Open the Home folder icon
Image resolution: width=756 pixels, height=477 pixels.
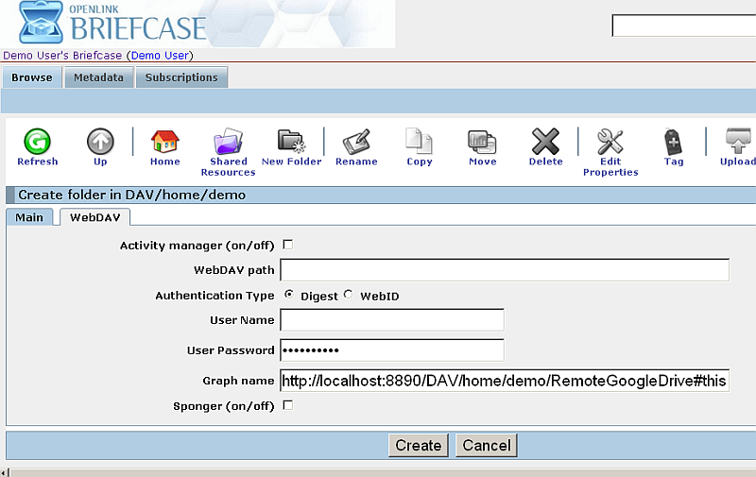point(164,143)
